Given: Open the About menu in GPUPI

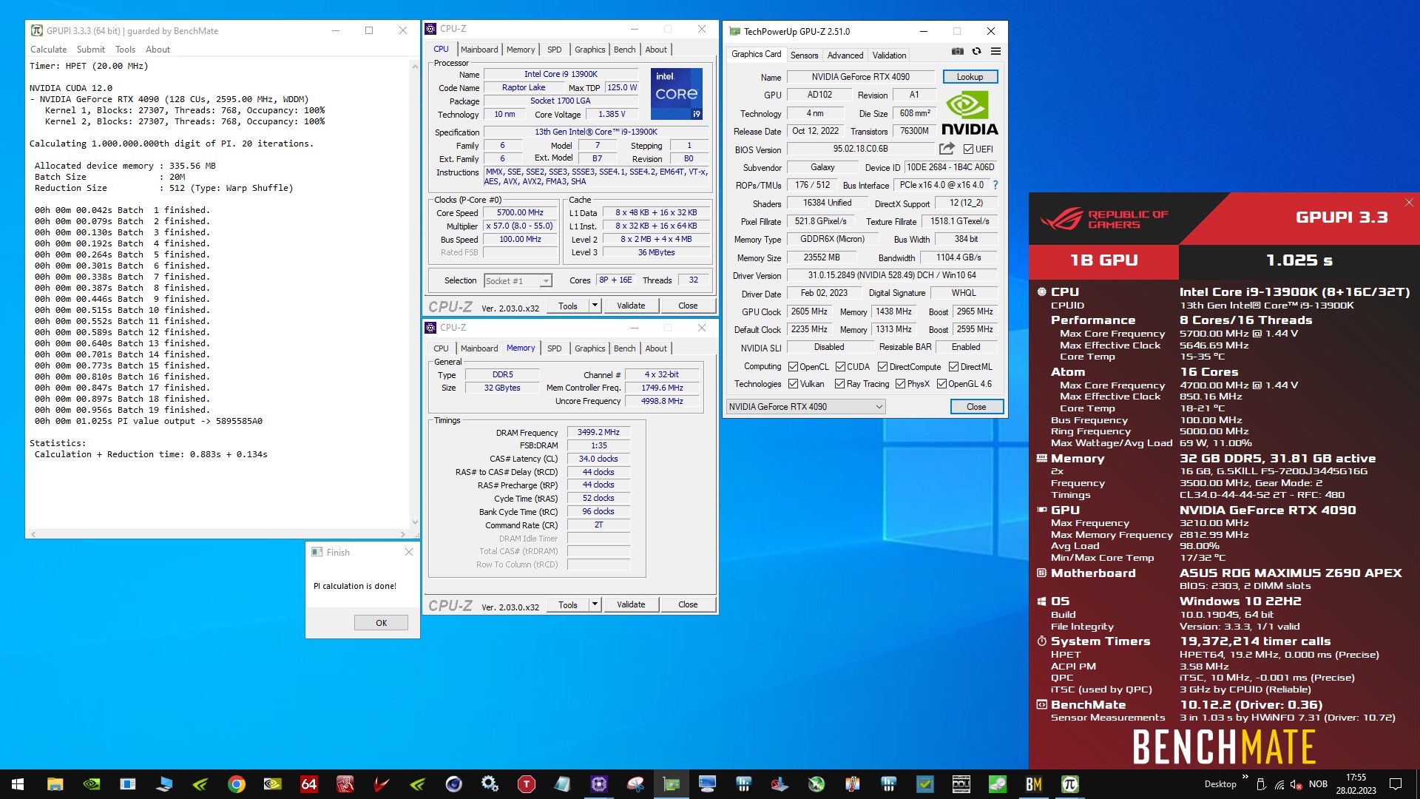Looking at the screenshot, I should pyautogui.click(x=158, y=50).
